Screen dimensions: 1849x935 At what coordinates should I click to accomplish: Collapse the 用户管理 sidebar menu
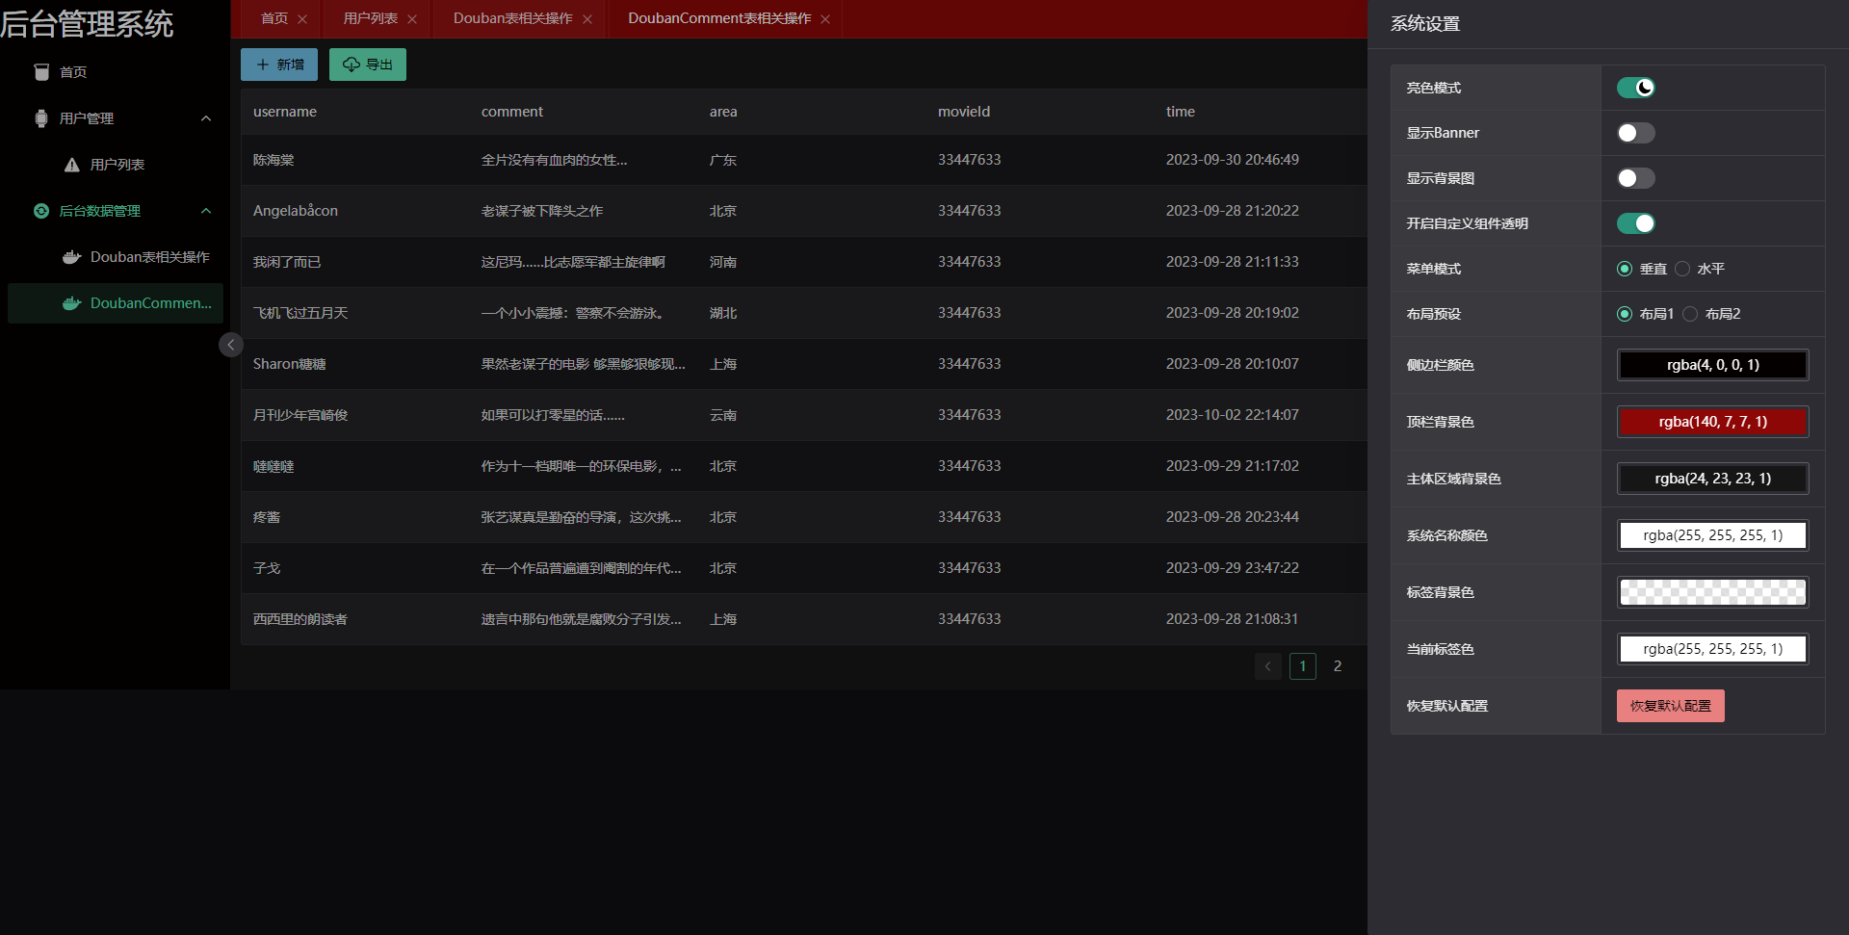tap(205, 117)
